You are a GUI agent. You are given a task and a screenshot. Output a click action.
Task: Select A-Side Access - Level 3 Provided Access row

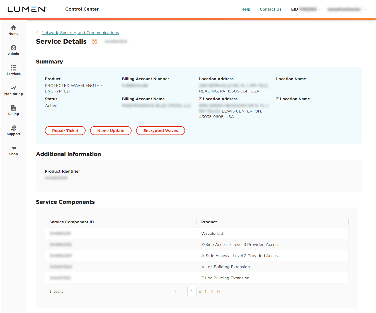197,256
